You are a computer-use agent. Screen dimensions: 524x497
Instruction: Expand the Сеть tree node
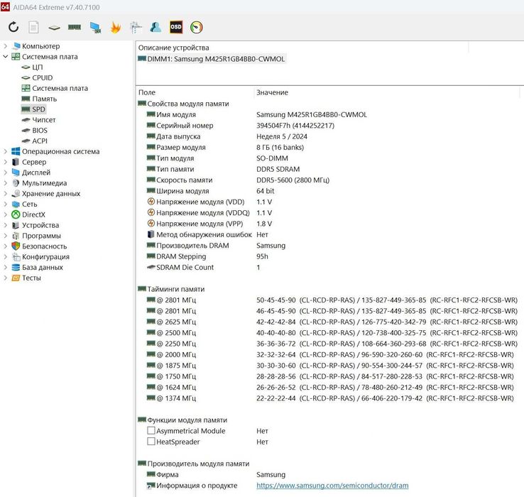click(6, 204)
